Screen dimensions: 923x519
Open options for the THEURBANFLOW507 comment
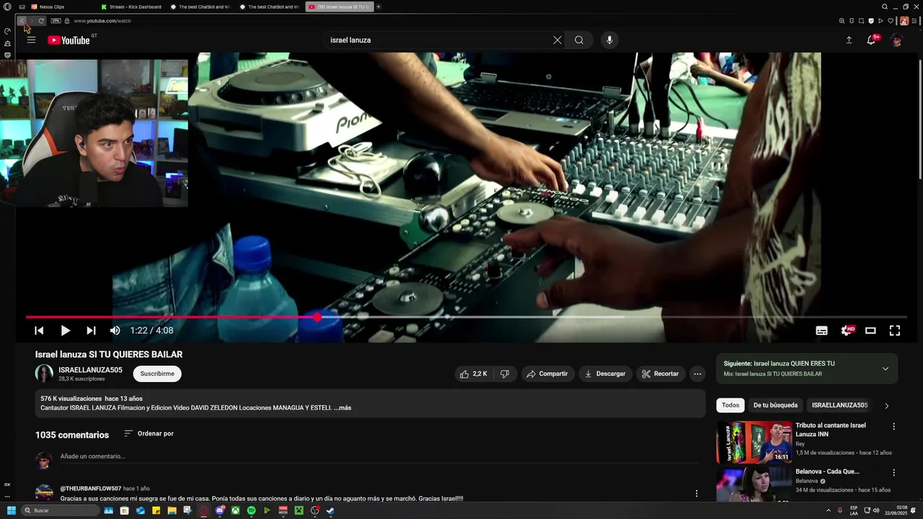coord(697,493)
